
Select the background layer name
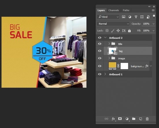137,66
